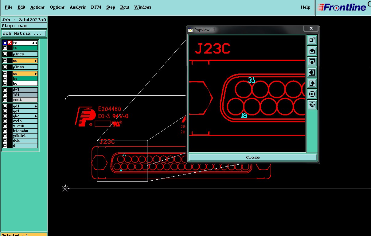Click the Popview window X button
The height and width of the screenshot is (236, 371).
311,28
